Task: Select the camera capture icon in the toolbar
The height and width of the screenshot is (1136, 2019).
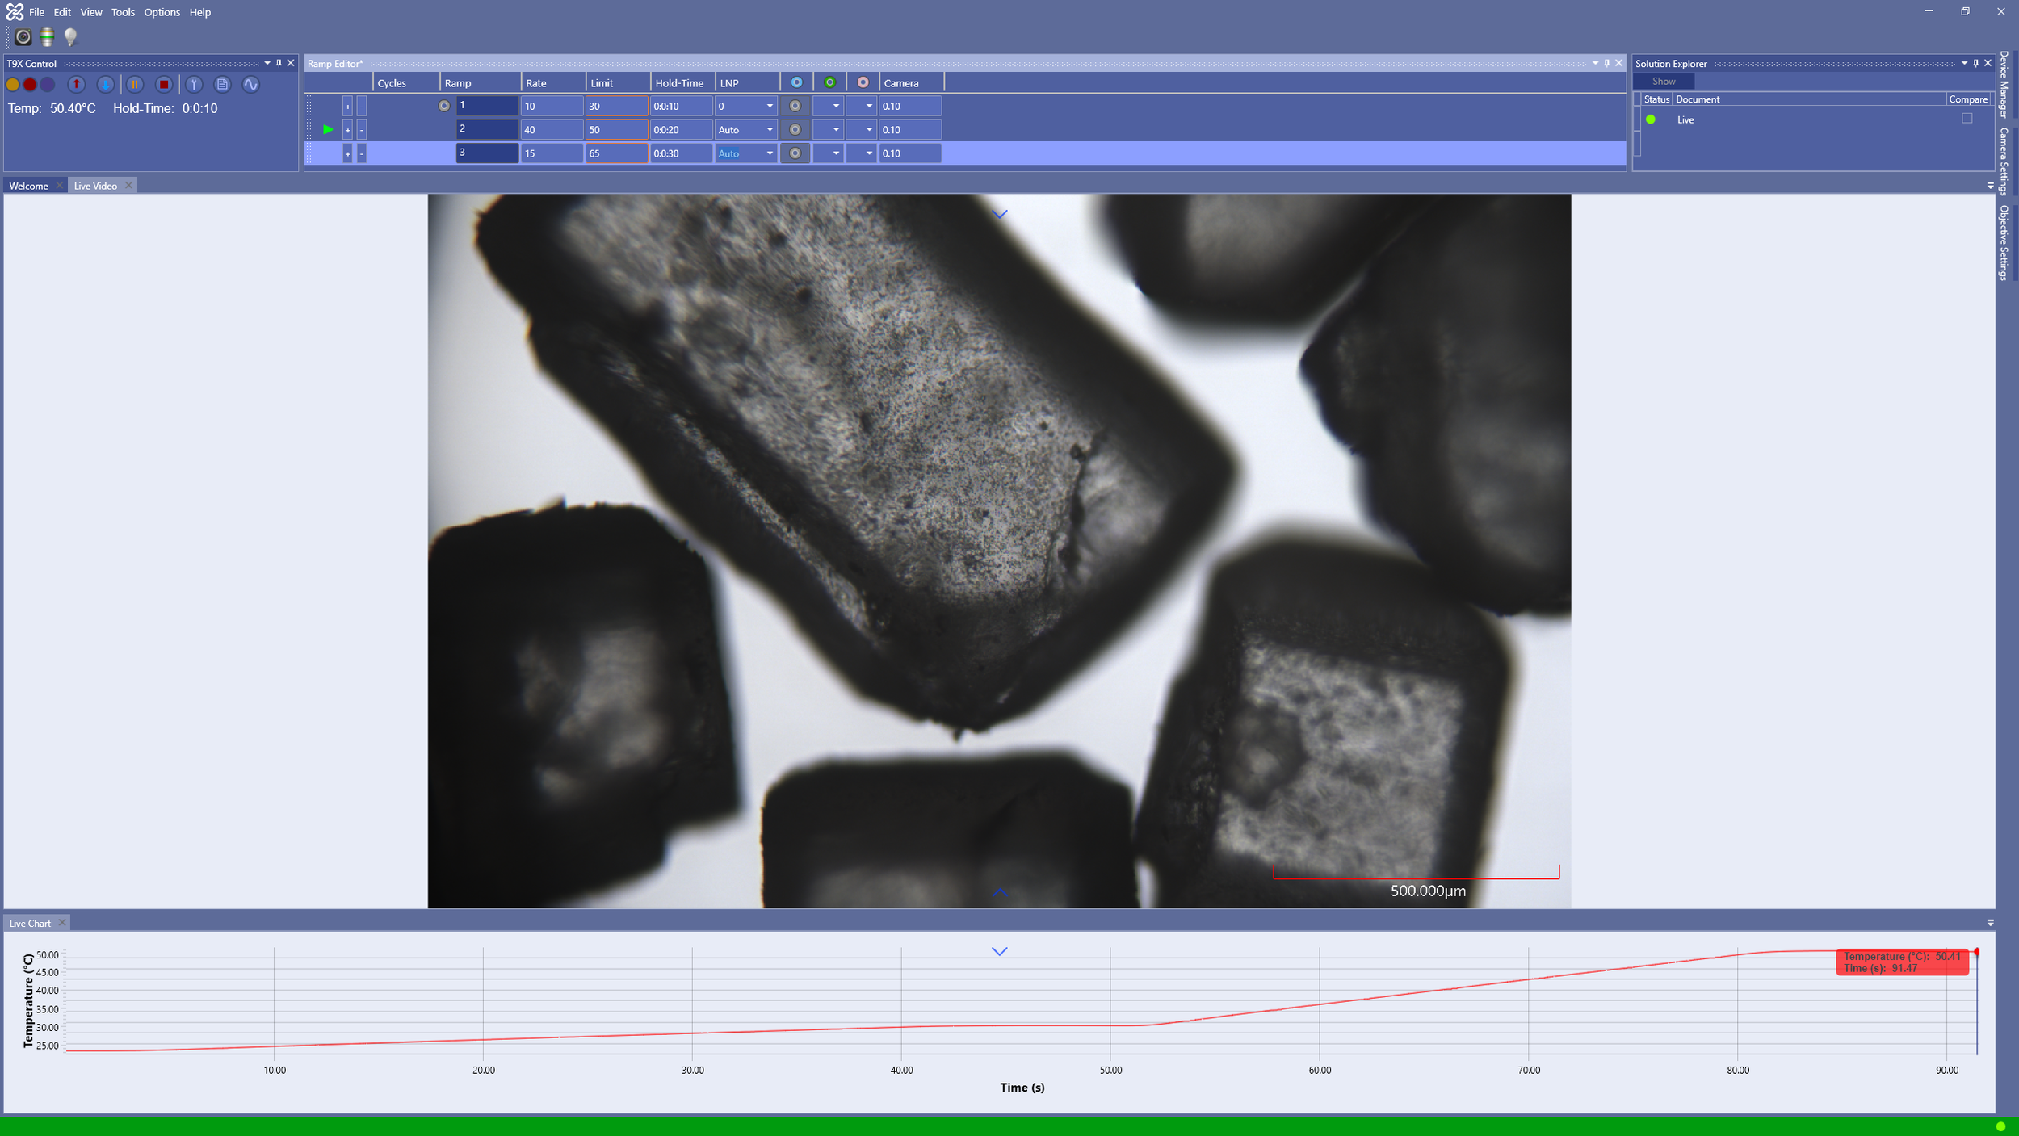Action: (23, 37)
